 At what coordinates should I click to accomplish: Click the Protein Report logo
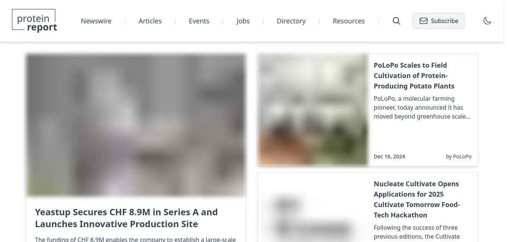(x=34, y=21)
